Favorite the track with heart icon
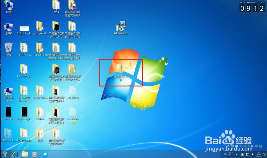267x158 pixels. [x=256, y=146]
